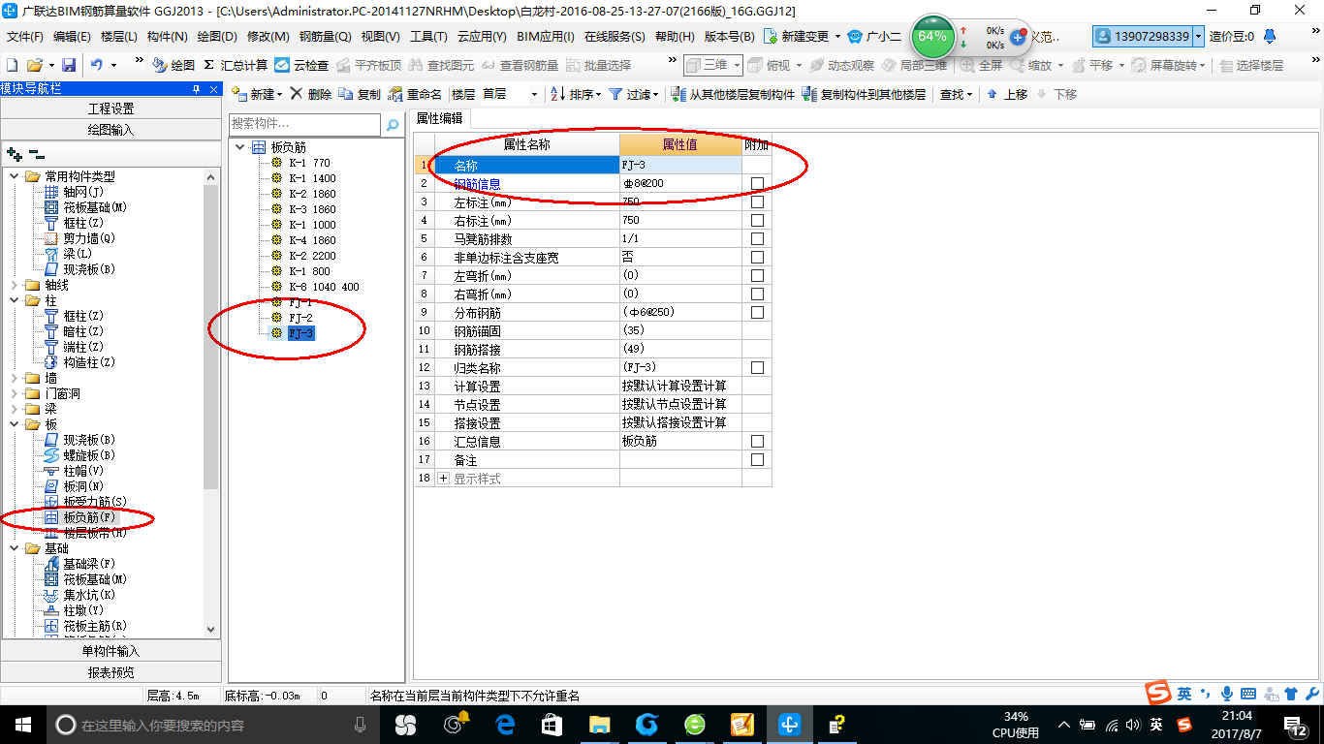Click the 搜索构件 search input field
Viewport: 1324px width, 744px height.
tap(305, 125)
